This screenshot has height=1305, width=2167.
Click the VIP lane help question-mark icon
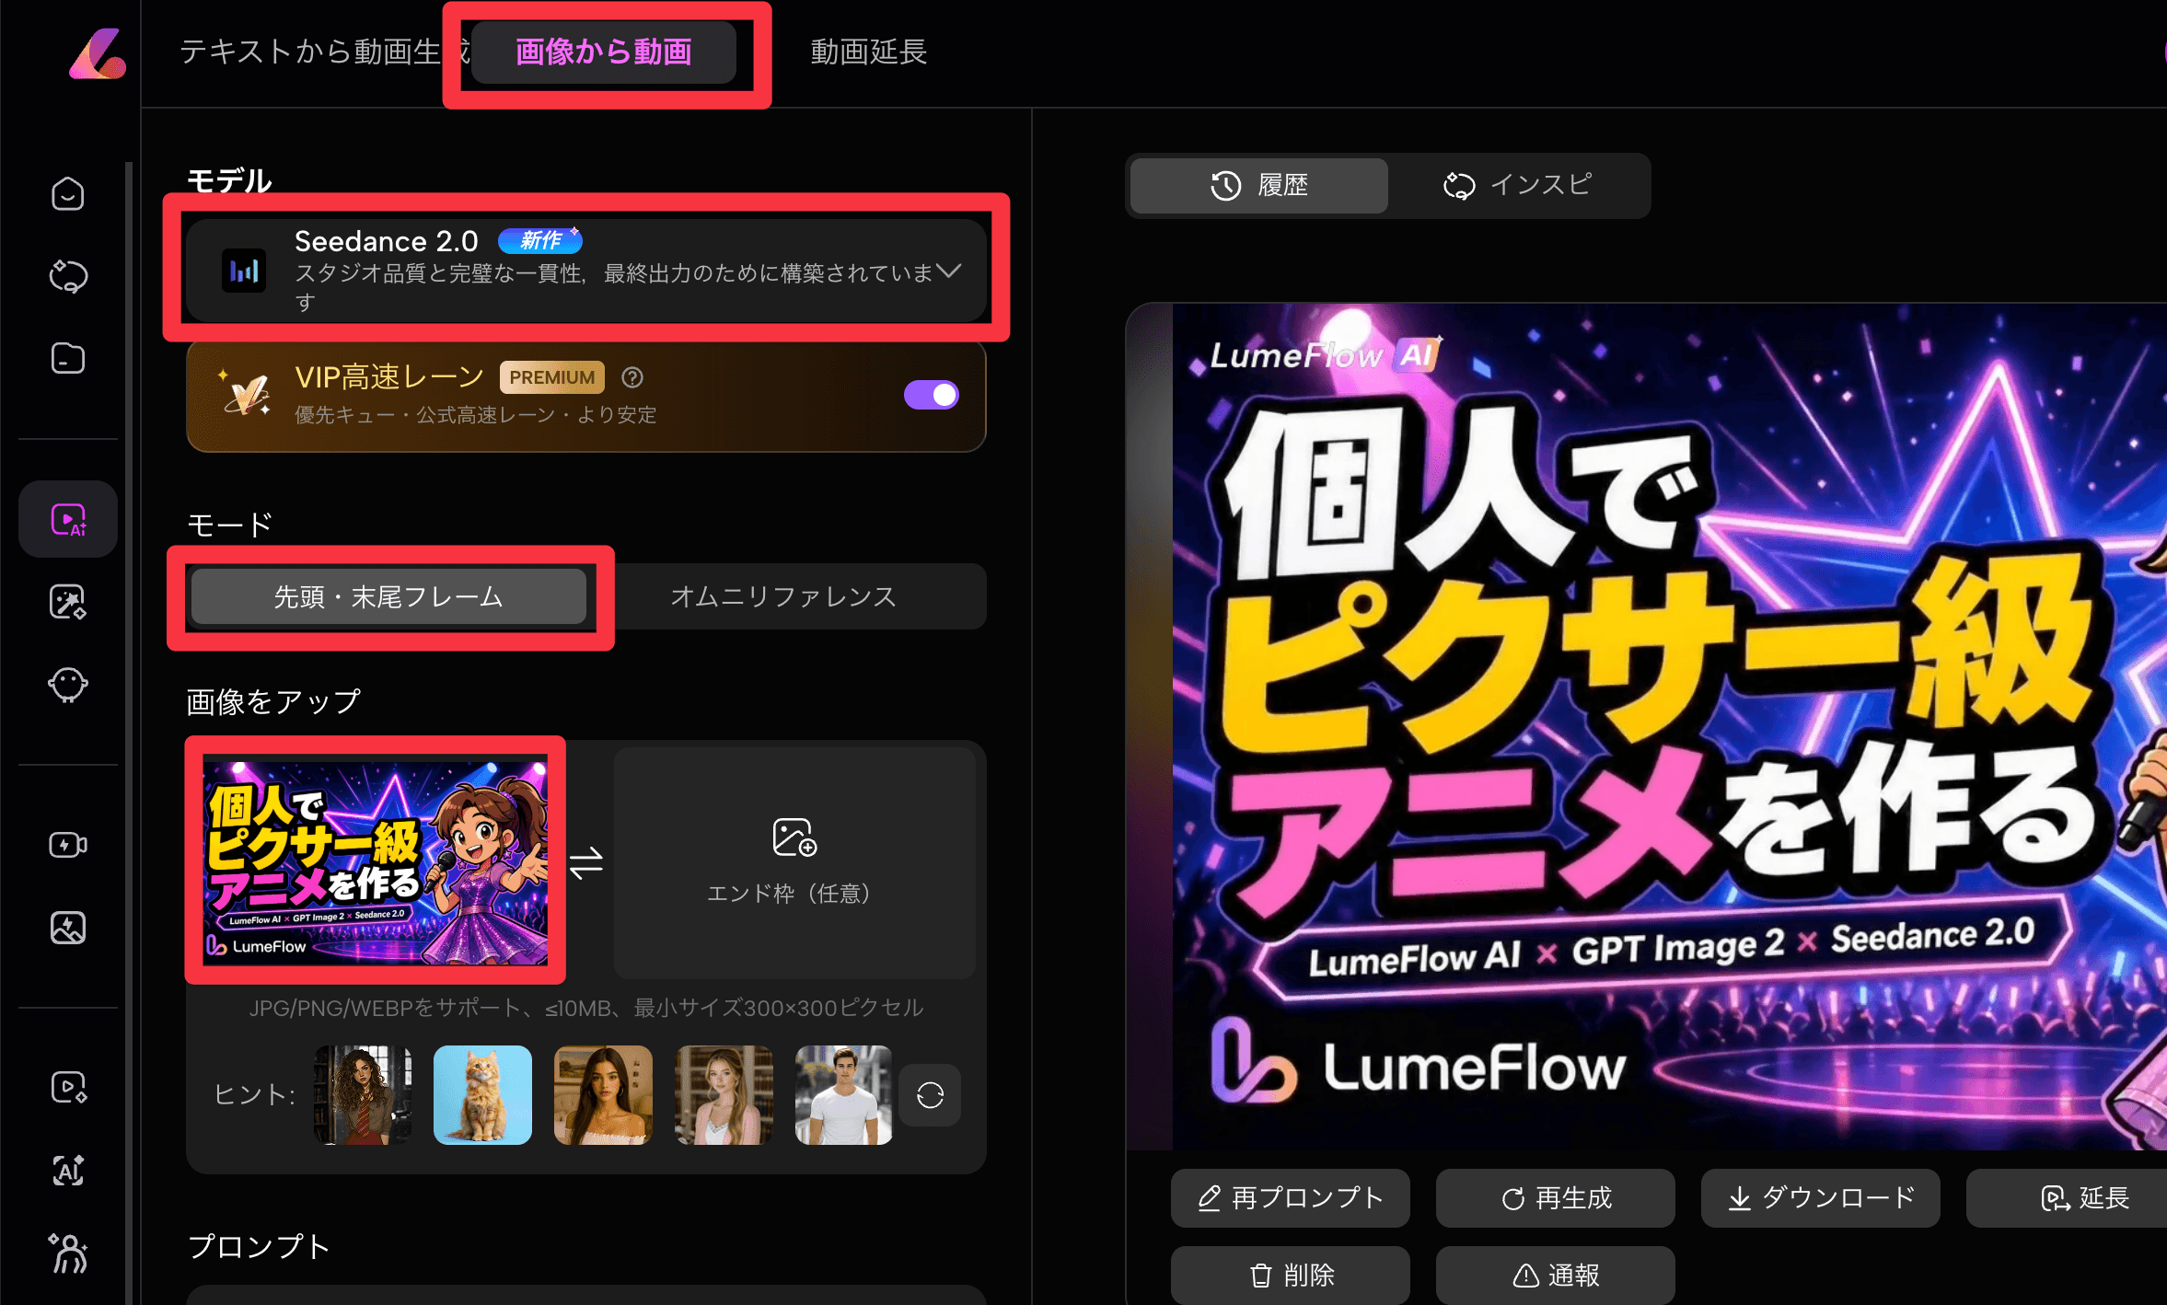pos(632,377)
